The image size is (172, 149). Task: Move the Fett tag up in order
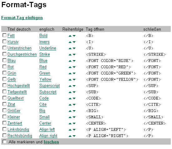pos(70,36)
